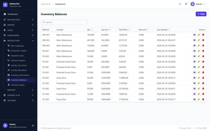Image resolution: width=210 pixels, height=131 pixels.
Task: Expand the Finance & GL section
Action: 19,95
